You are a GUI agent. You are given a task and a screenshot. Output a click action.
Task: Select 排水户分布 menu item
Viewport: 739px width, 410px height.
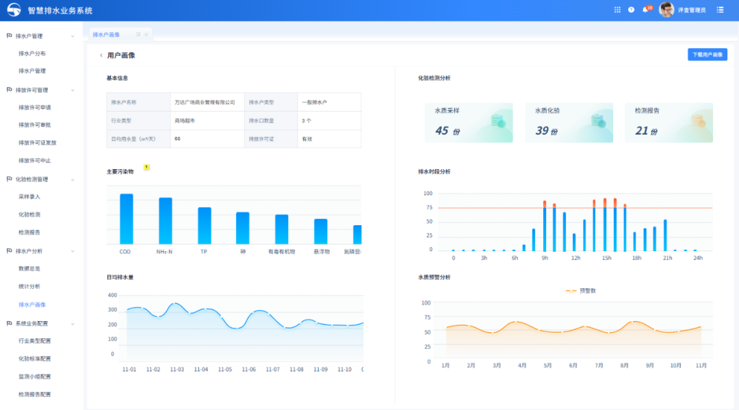point(32,53)
